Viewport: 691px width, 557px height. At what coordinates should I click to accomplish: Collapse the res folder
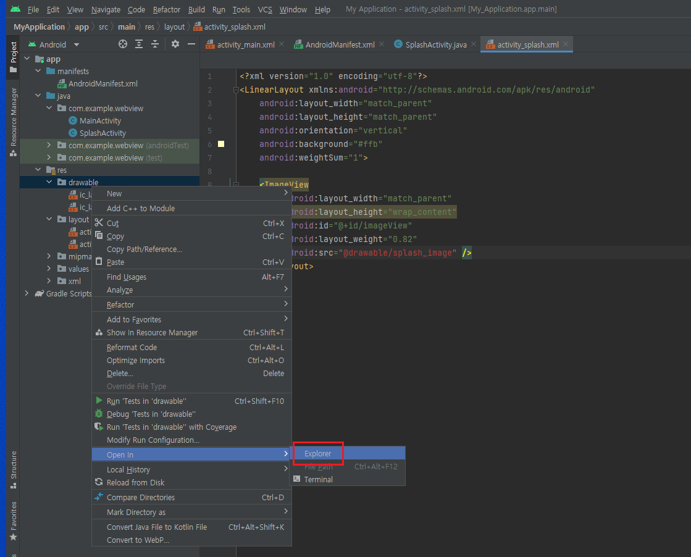(38, 169)
